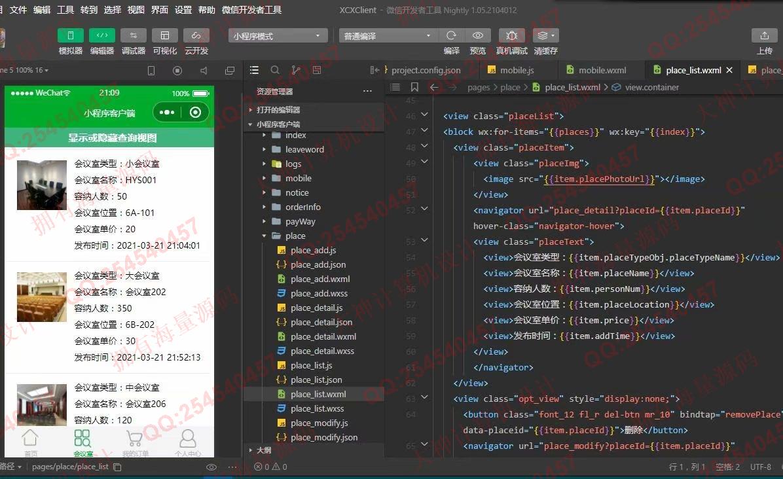783x479 pixels.
Task: Open place_list.wxss file
Action: click(x=315, y=408)
